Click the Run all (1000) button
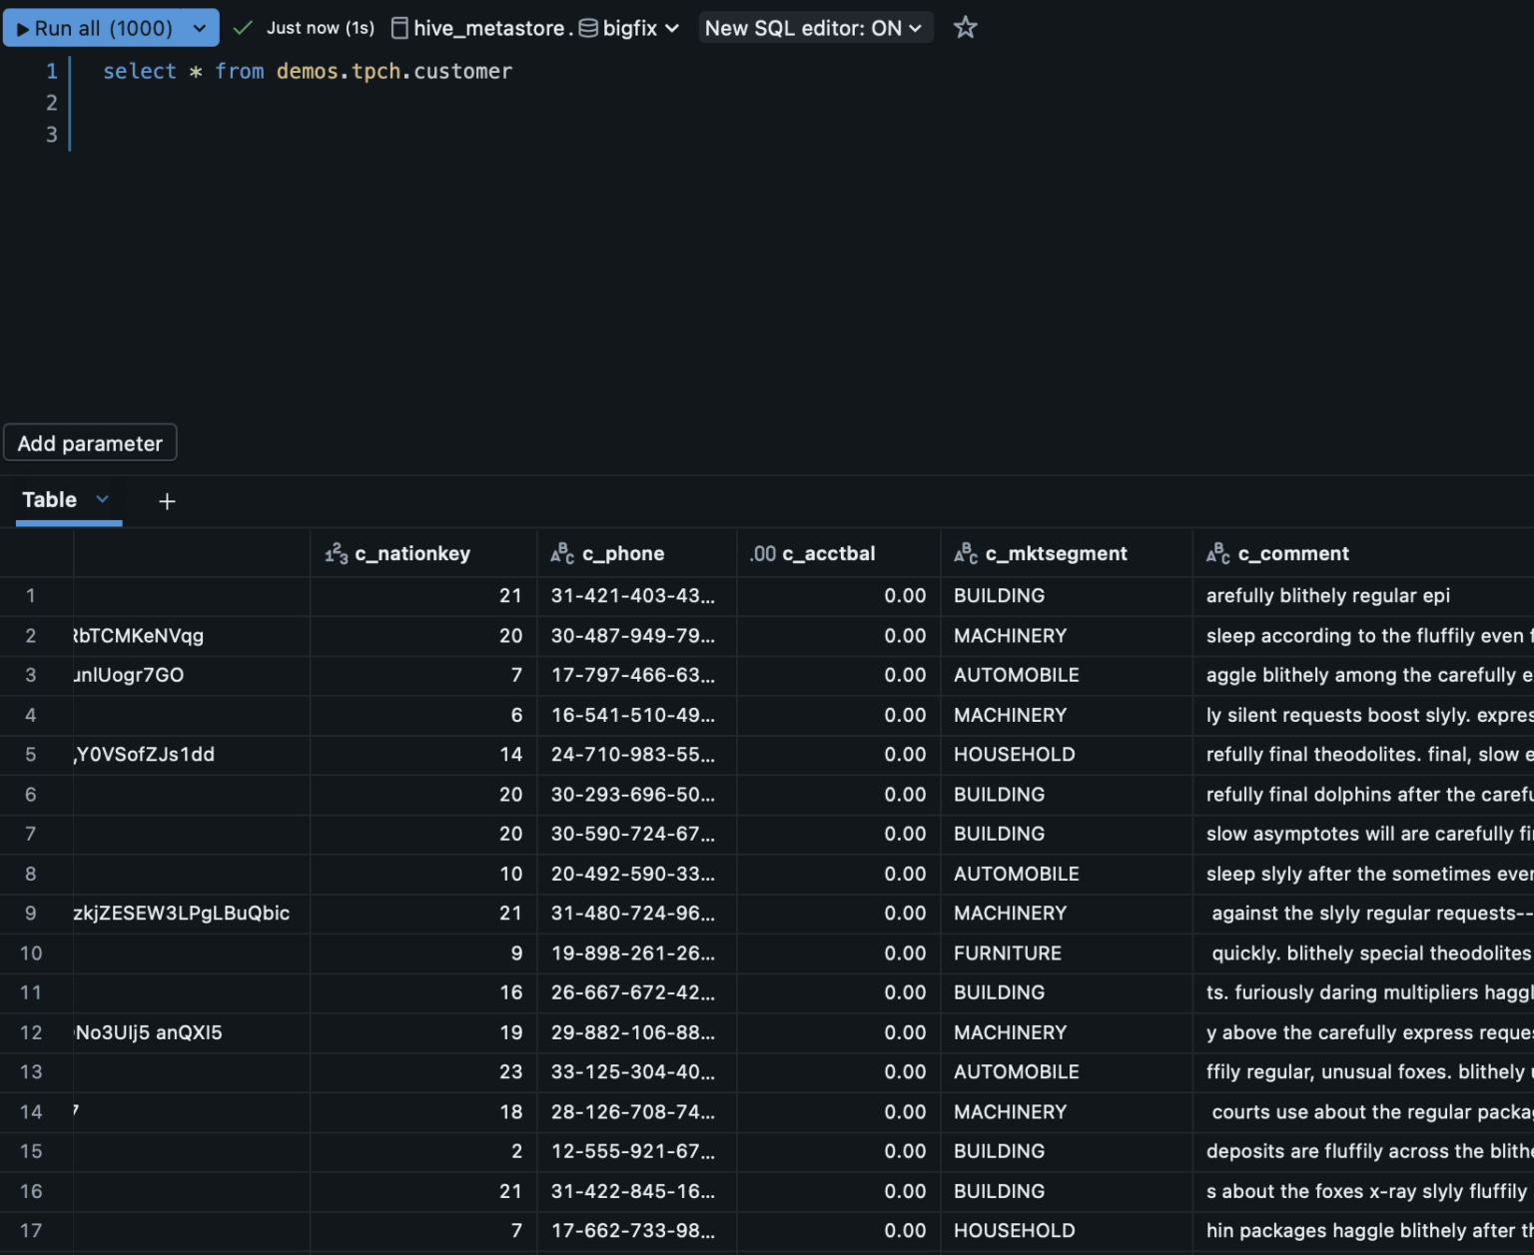The width and height of the screenshot is (1534, 1255). (95, 28)
